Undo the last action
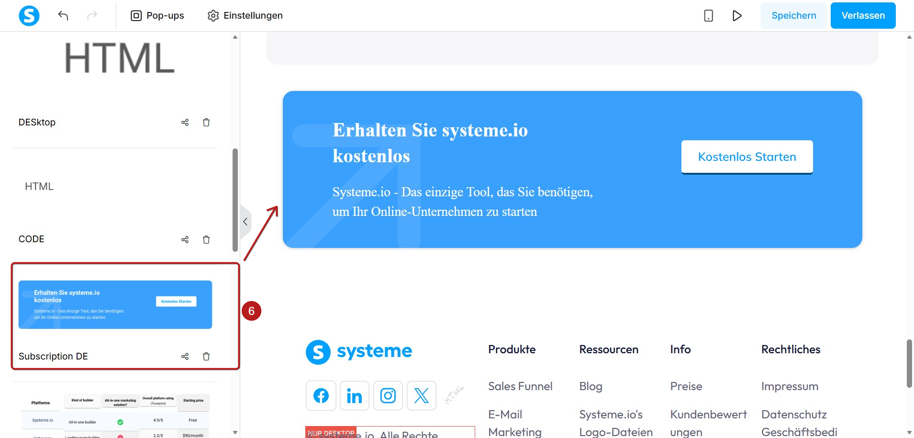The width and height of the screenshot is (914, 438). 63,15
